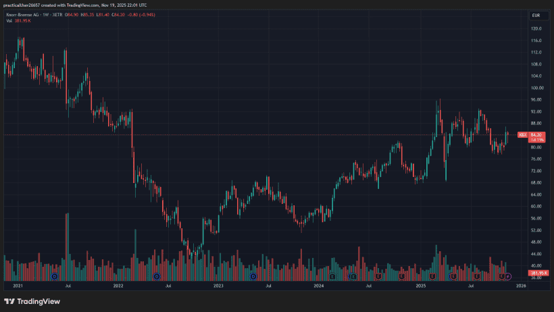Open the EUR currency selector
The width and height of the screenshot is (554, 312).
[x=535, y=15]
